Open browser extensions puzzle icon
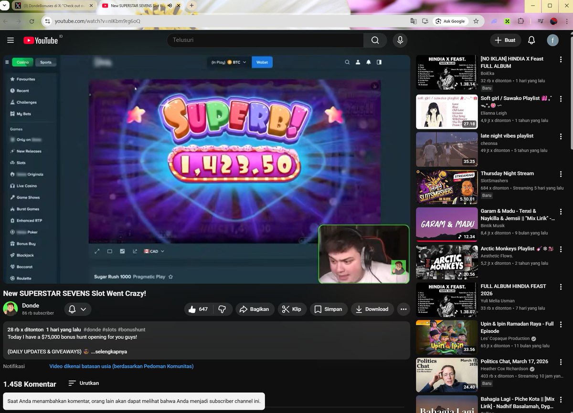This screenshot has width=573, height=413. click(x=521, y=21)
